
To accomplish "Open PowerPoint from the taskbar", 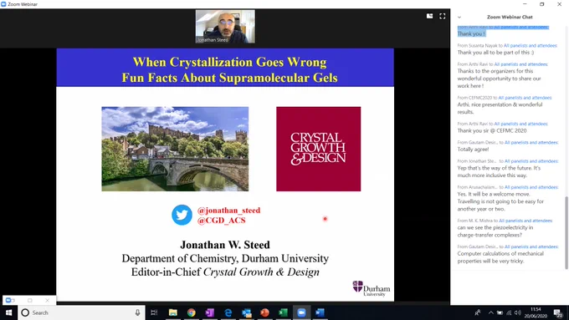I will [x=264, y=312].
